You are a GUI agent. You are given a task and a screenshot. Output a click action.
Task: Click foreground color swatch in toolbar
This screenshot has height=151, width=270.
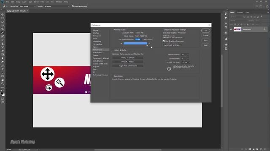(2, 94)
